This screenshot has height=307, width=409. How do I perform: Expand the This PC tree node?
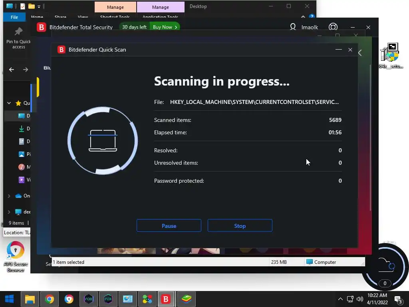[x=9, y=212]
